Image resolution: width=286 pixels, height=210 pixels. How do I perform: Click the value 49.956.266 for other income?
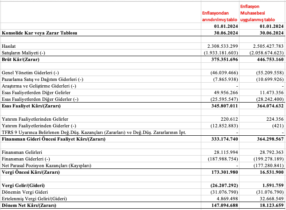click(x=224, y=92)
